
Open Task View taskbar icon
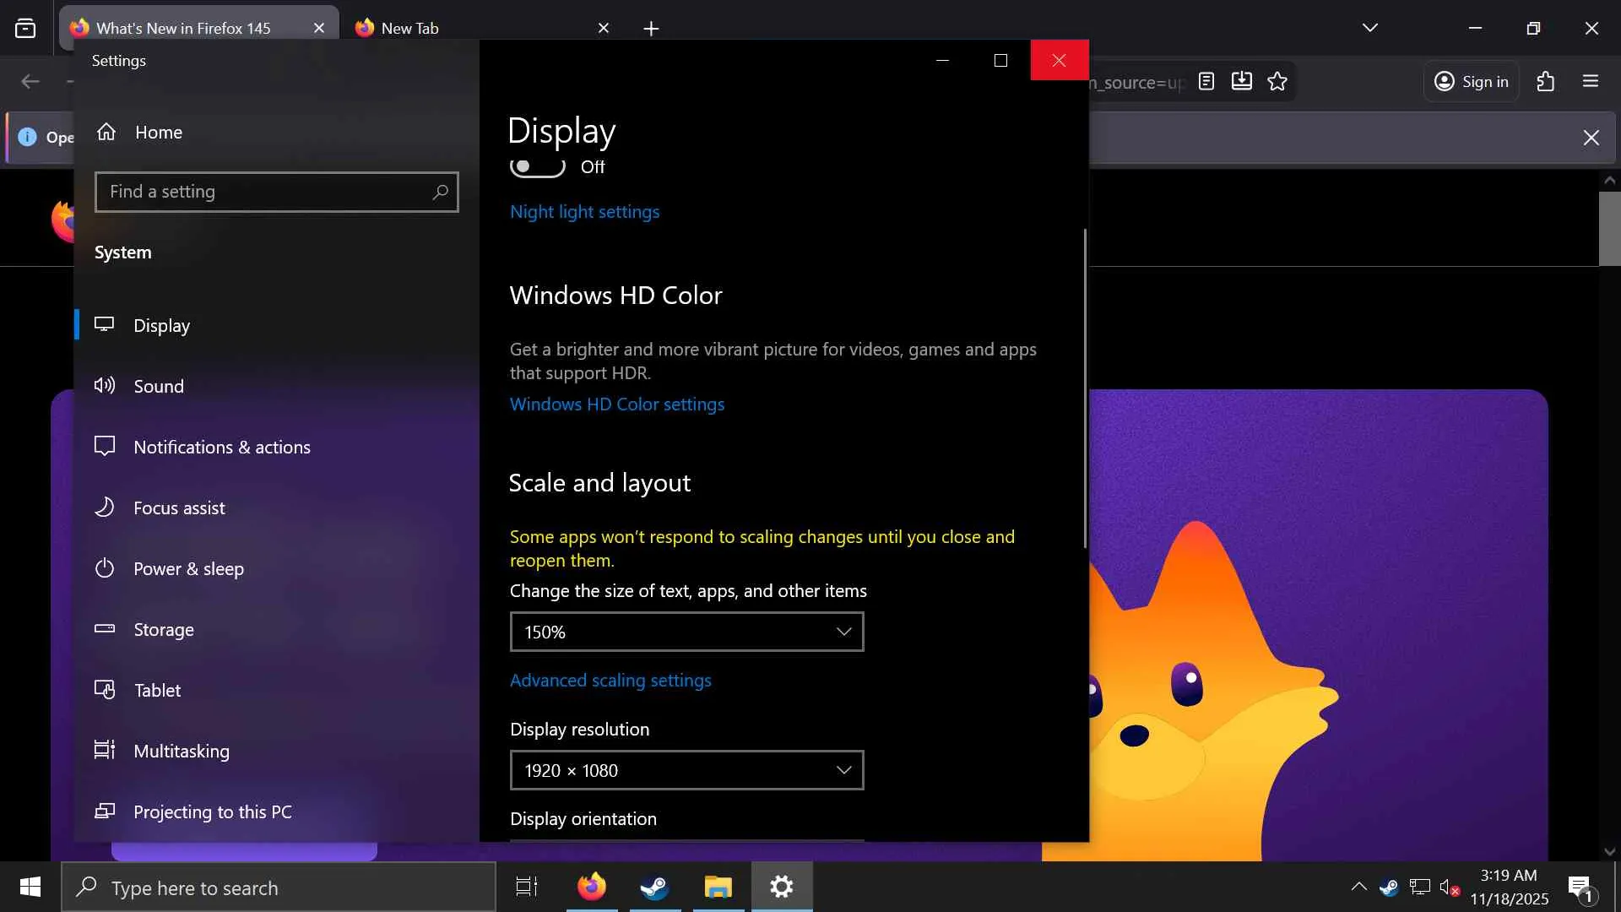pyautogui.click(x=527, y=887)
